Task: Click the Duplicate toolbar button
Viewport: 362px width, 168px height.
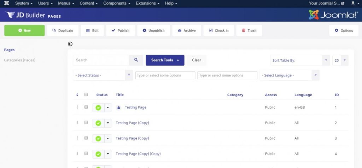Action: (63, 31)
